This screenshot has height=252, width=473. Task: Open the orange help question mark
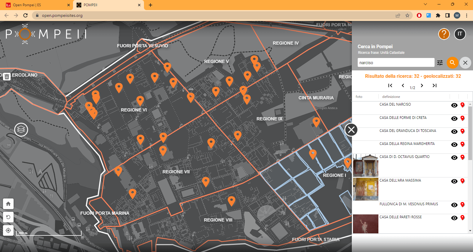coord(444,34)
